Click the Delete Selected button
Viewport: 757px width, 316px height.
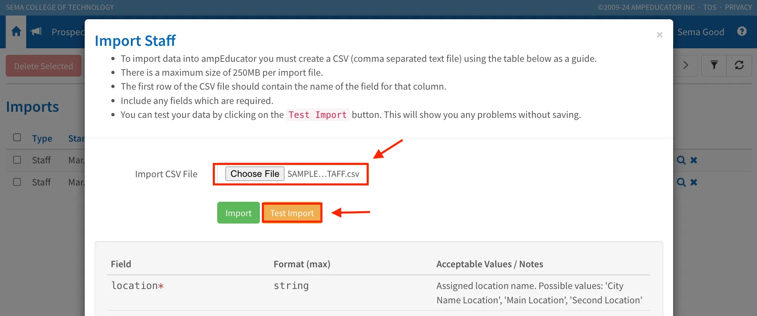click(43, 66)
